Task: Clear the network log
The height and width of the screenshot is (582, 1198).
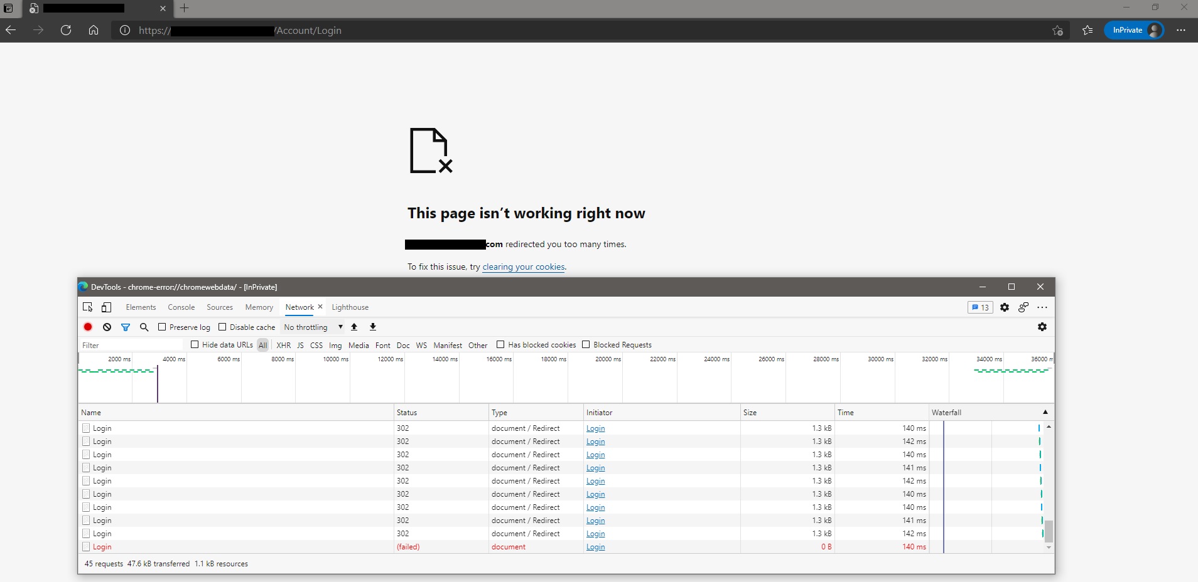Action: coord(107,327)
